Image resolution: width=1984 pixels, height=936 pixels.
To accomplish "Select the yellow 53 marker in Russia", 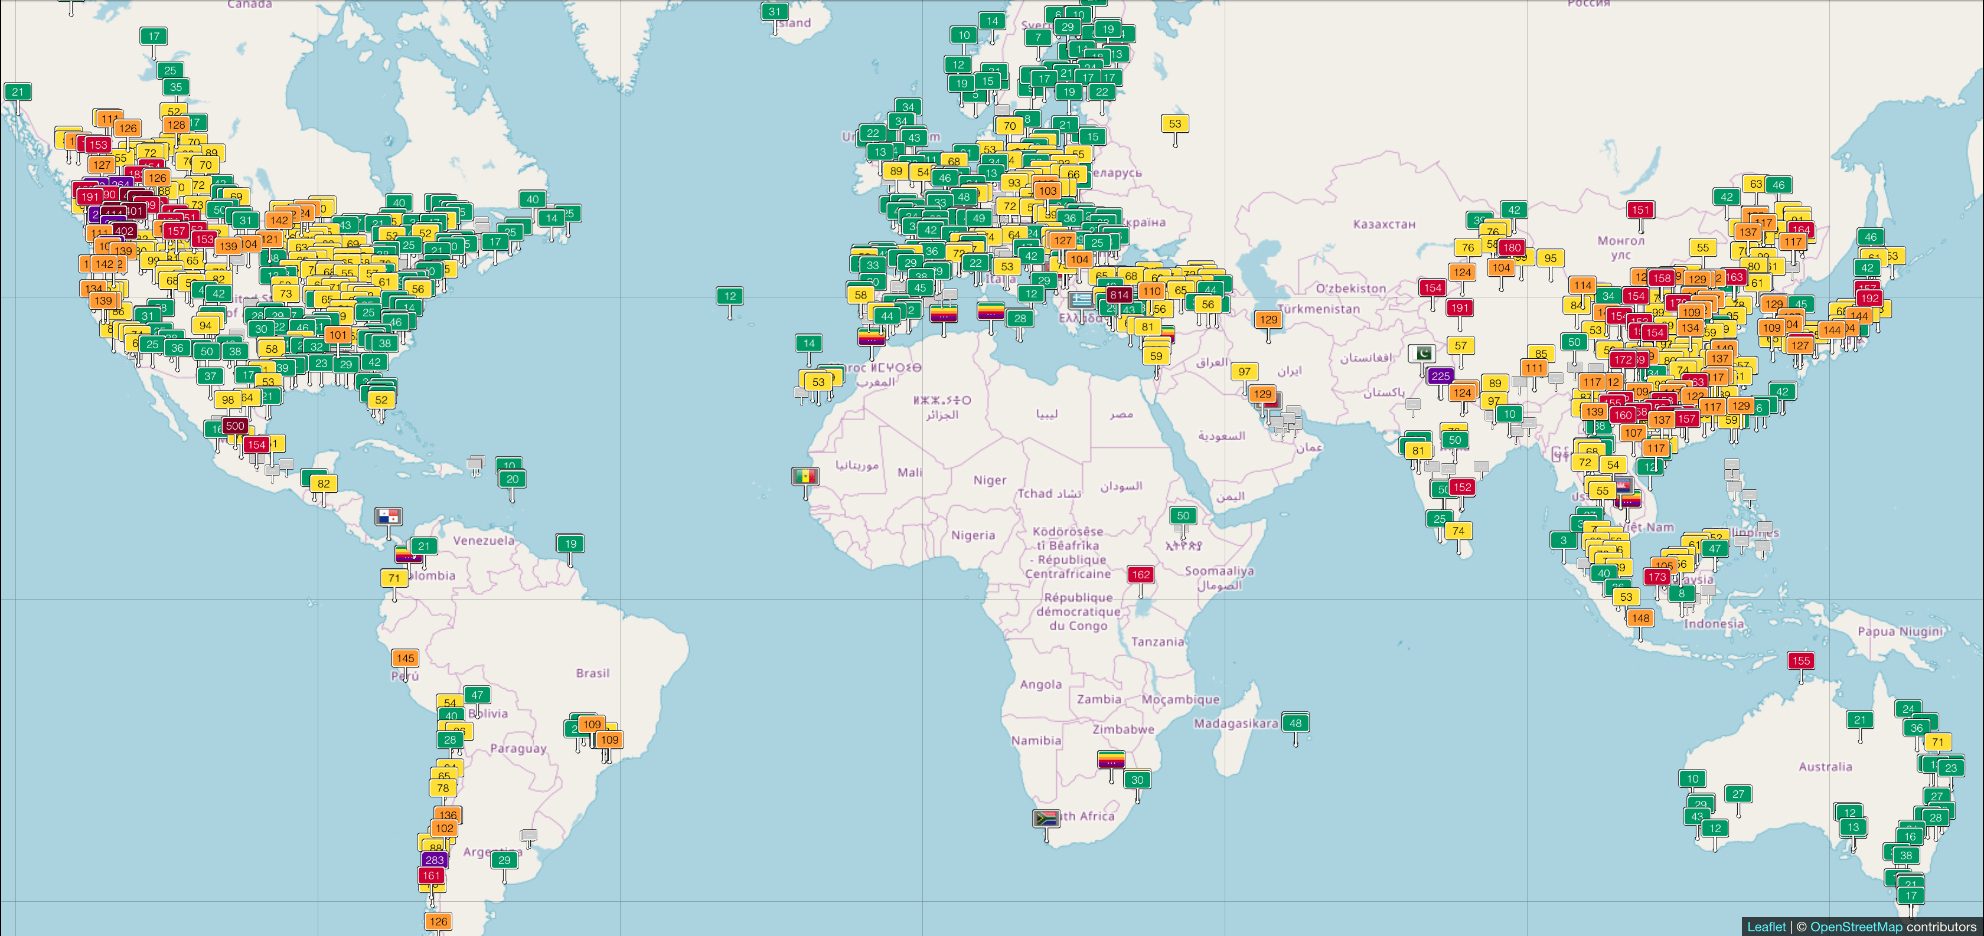I will tap(1174, 123).
